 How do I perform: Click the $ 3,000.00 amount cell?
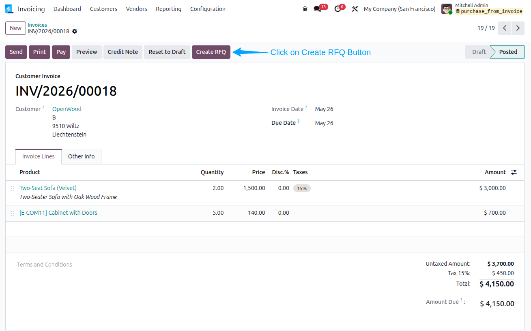point(492,188)
